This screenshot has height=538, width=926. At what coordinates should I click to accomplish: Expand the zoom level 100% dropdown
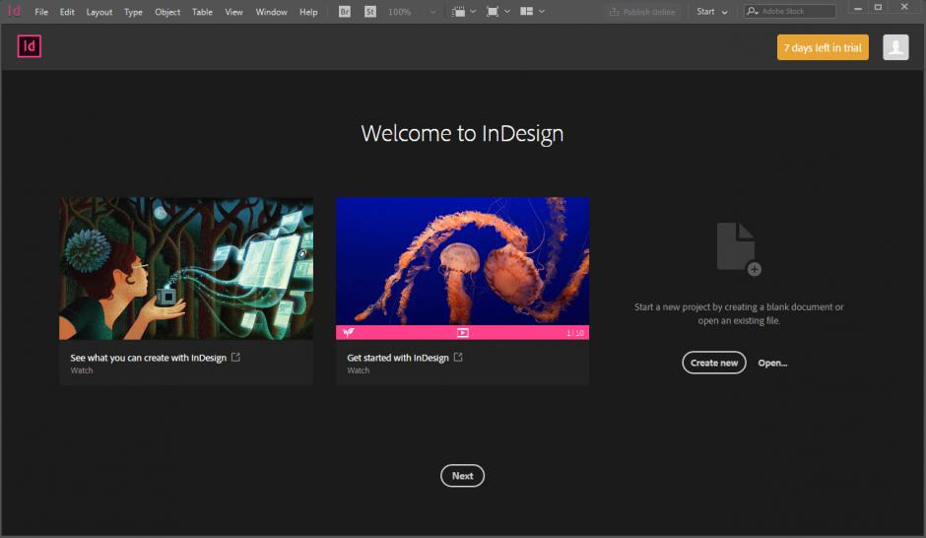432,12
